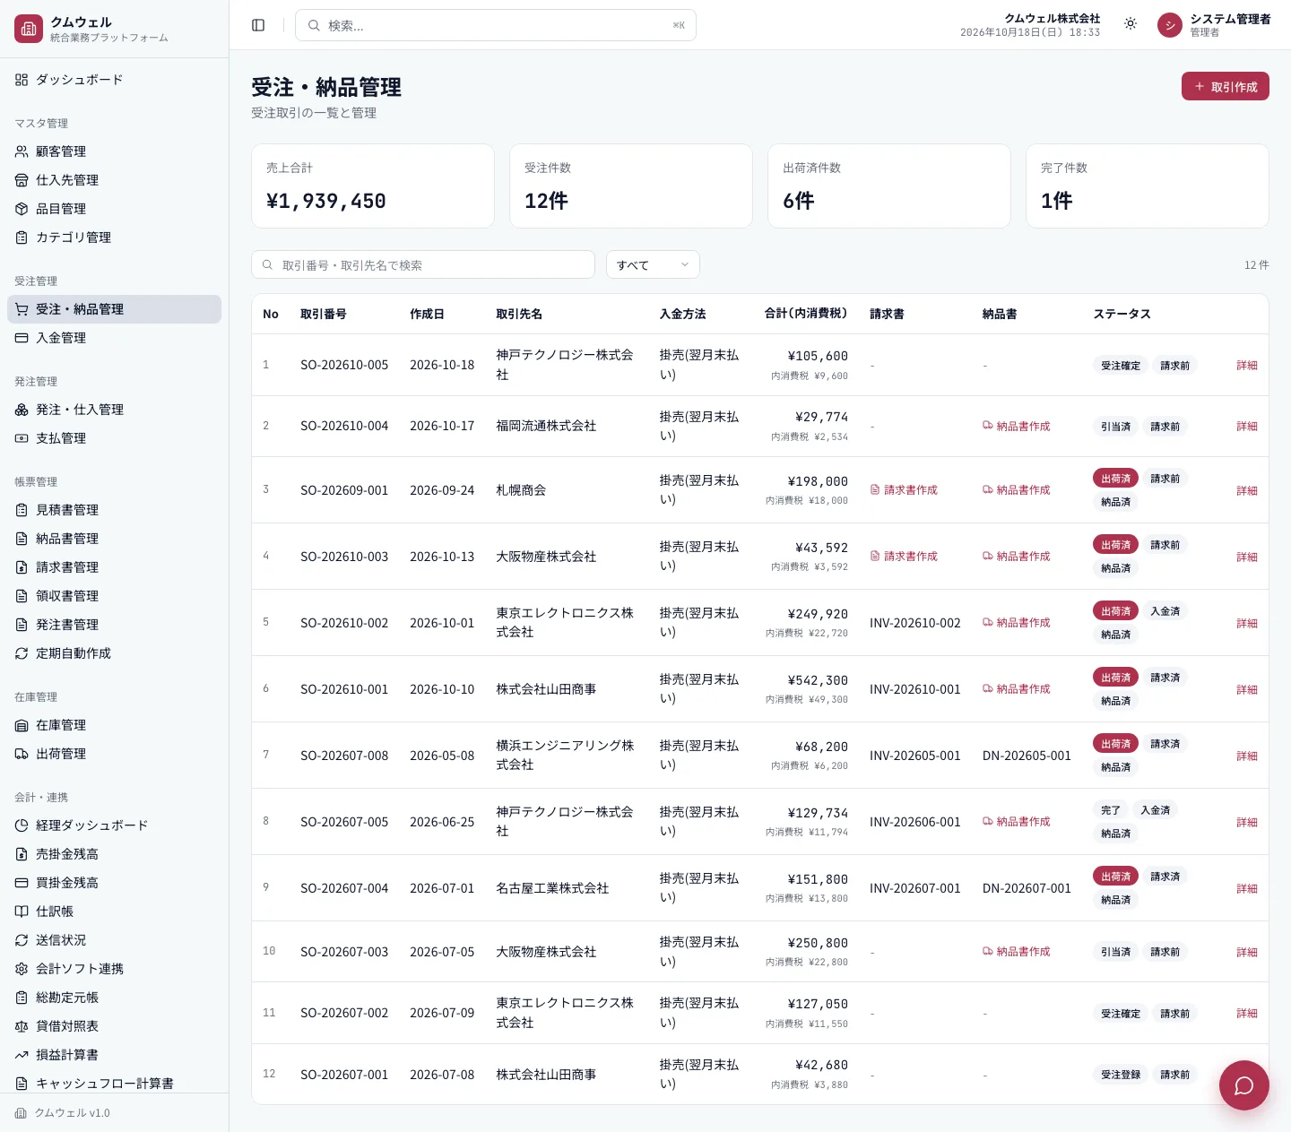This screenshot has width=1291, height=1132.
Task: Open 納品書管理 in the sidebar
Action: tap(114, 539)
